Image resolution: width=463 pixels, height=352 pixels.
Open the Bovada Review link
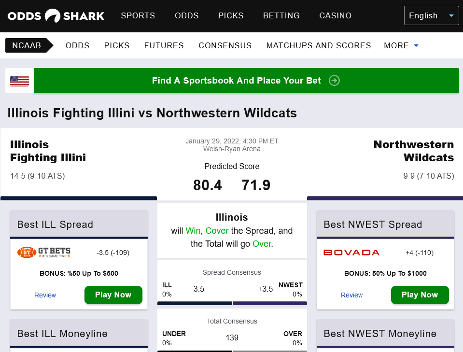coord(352,295)
